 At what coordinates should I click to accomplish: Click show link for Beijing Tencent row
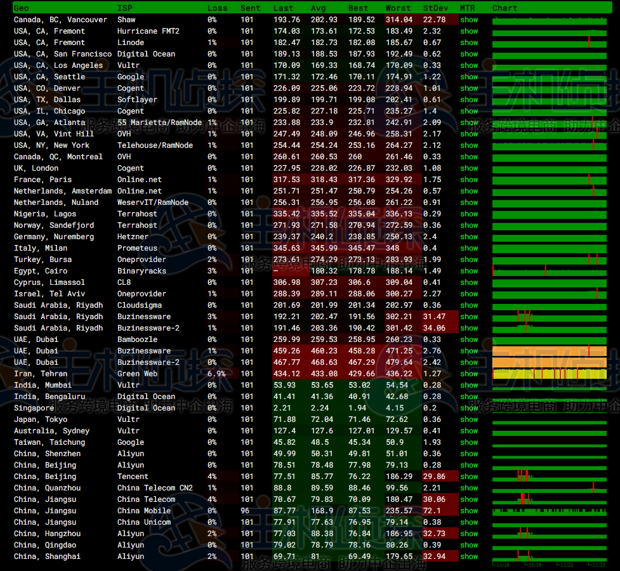[469, 476]
